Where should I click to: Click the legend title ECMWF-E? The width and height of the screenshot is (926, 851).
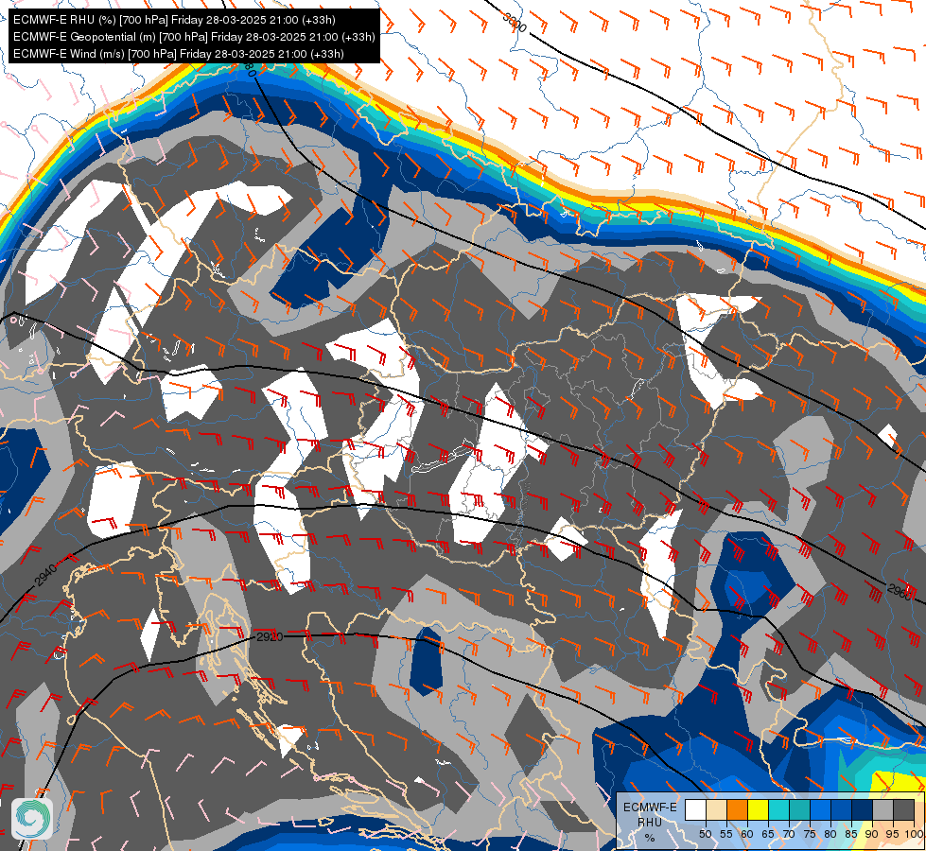pyautogui.click(x=650, y=808)
